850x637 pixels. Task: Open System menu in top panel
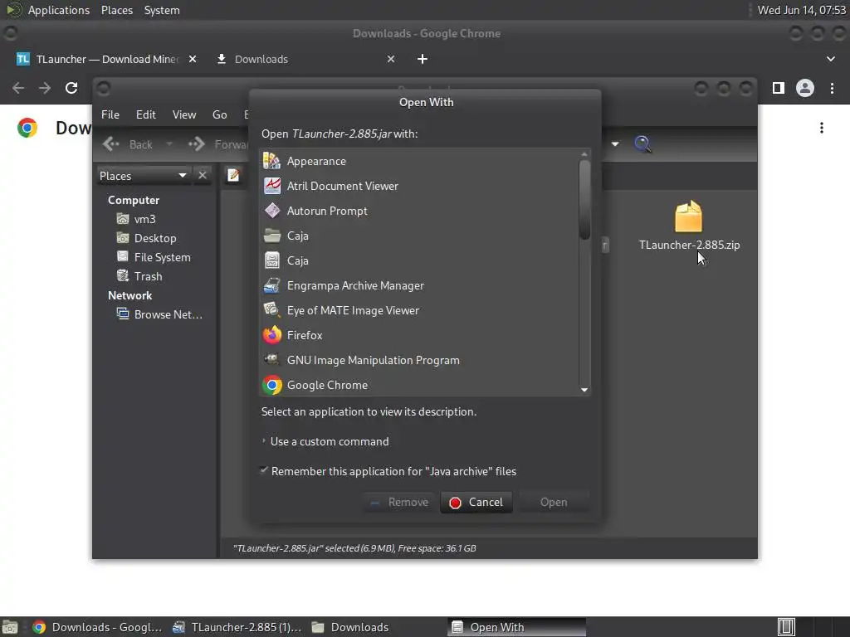point(162,10)
